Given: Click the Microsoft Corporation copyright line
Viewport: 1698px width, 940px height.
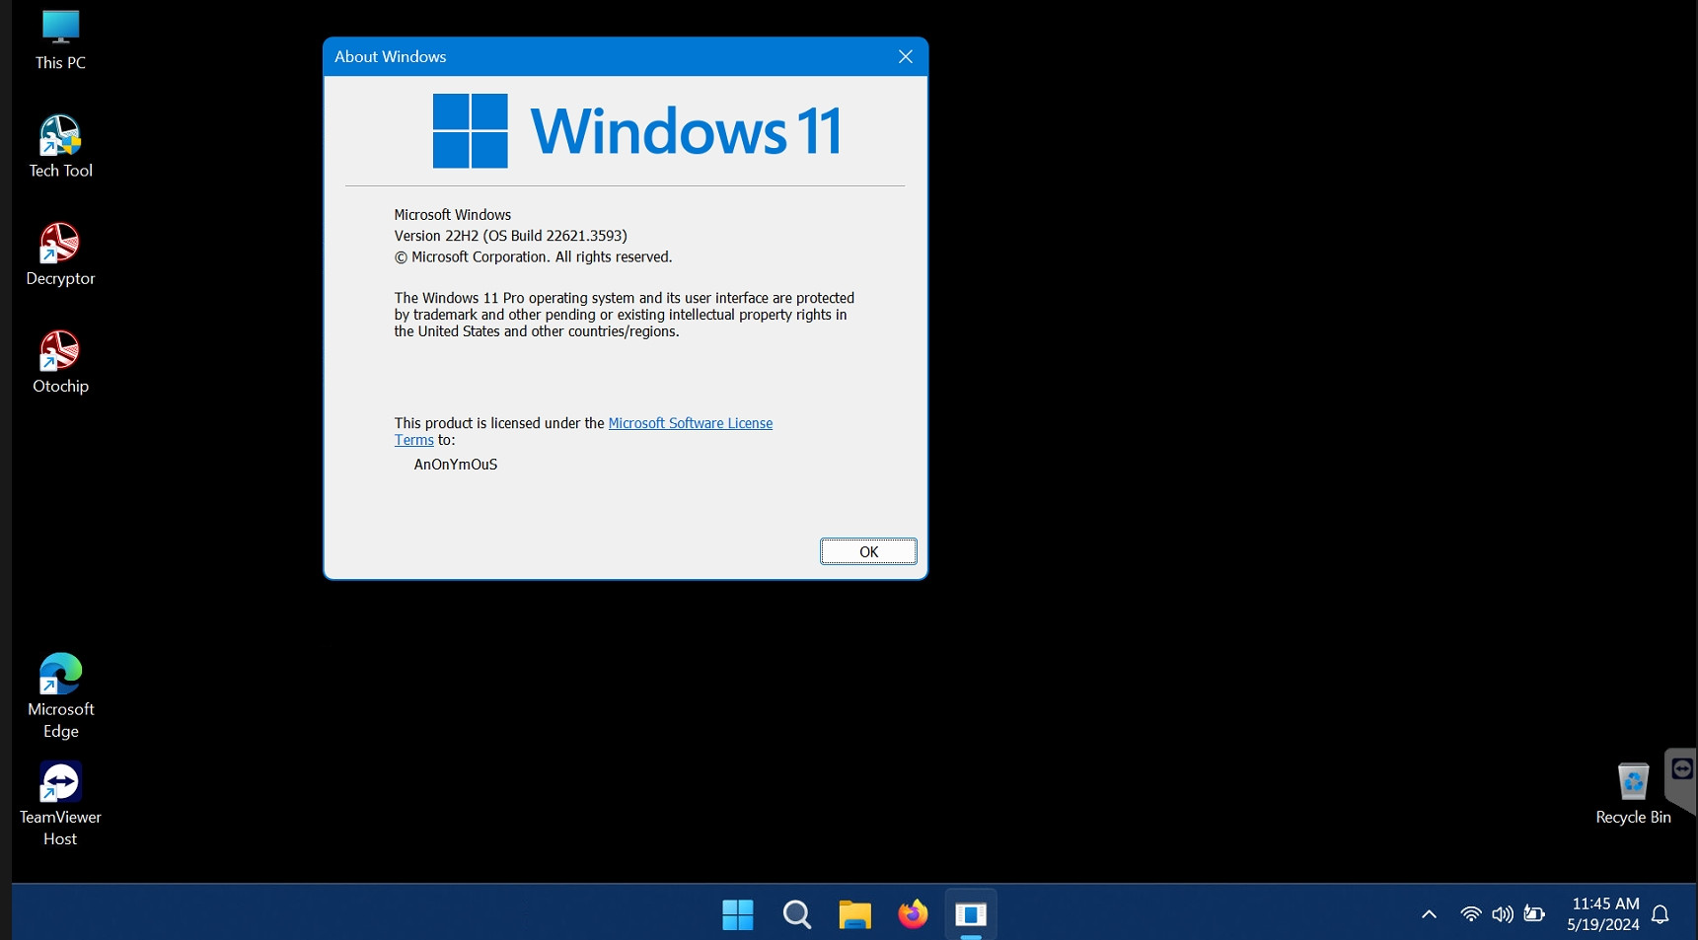Looking at the screenshot, I should (x=533, y=257).
